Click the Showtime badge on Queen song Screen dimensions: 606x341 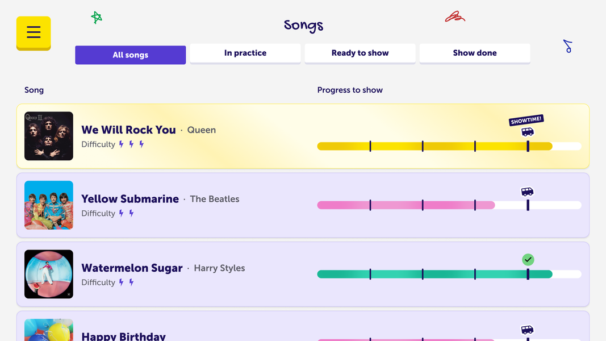[526, 120]
